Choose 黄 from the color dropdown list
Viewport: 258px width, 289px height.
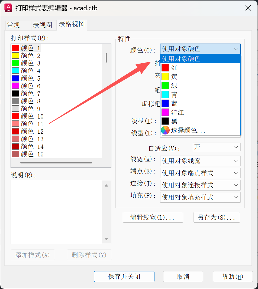tap(201, 77)
